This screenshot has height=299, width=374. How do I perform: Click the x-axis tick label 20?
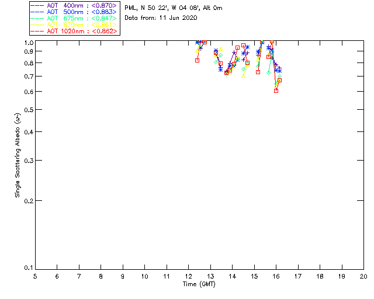click(363, 276)
